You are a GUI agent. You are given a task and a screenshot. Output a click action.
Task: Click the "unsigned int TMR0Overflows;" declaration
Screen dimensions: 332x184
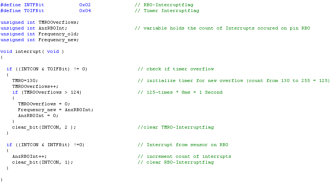tap(39, 22)
